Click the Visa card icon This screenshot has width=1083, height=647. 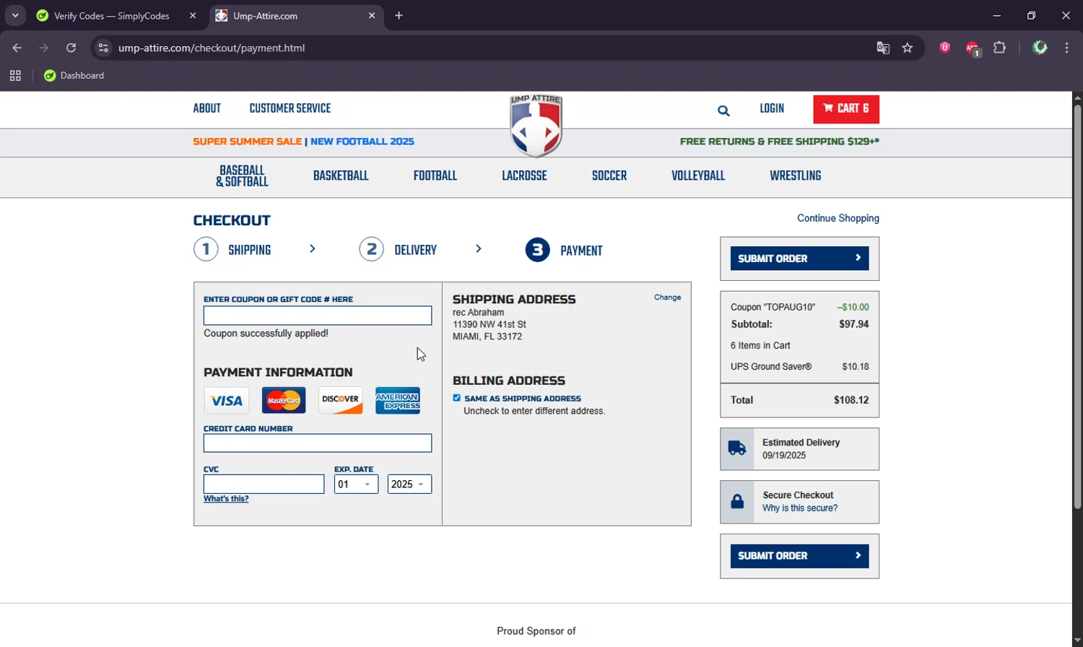[227, 400]
